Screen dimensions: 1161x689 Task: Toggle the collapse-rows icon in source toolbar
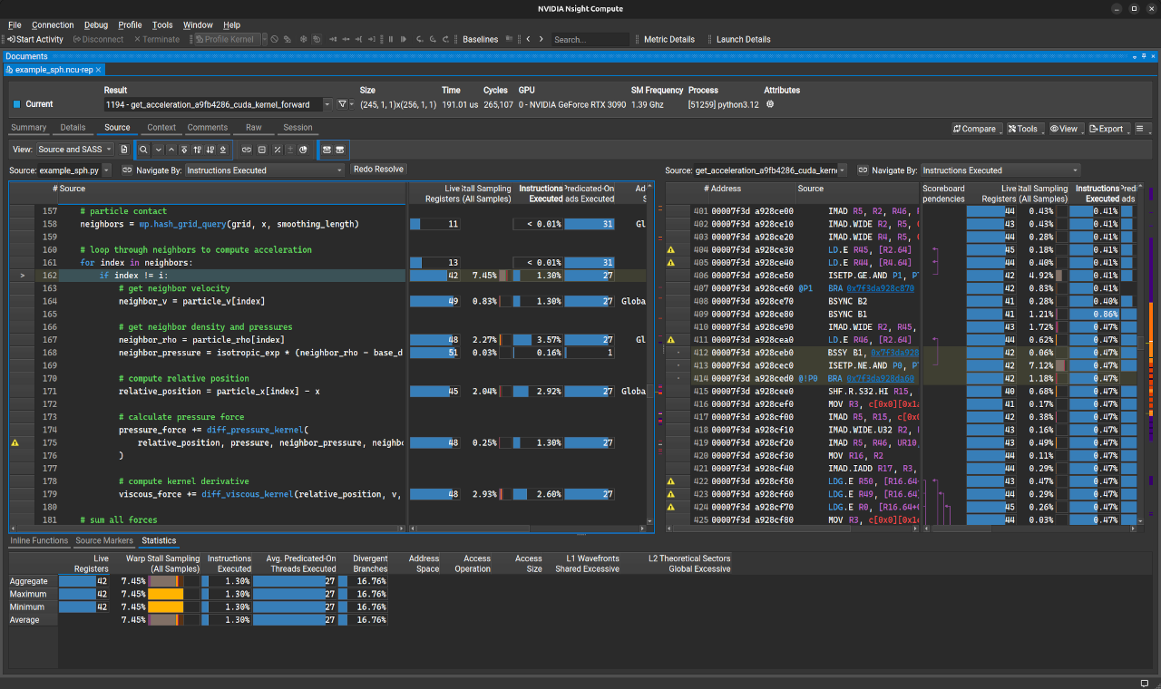(x=261, y=150)
